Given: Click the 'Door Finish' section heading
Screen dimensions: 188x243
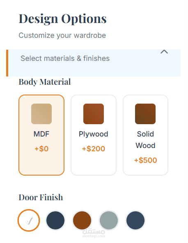Looking at the screenshot, I should click(x=41, y=197).
